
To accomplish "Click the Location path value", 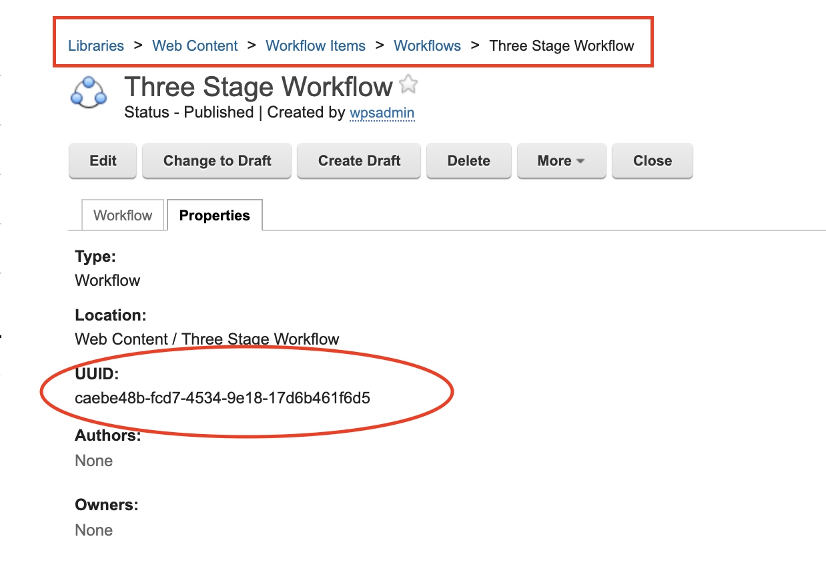I will (x=207, y=339).
